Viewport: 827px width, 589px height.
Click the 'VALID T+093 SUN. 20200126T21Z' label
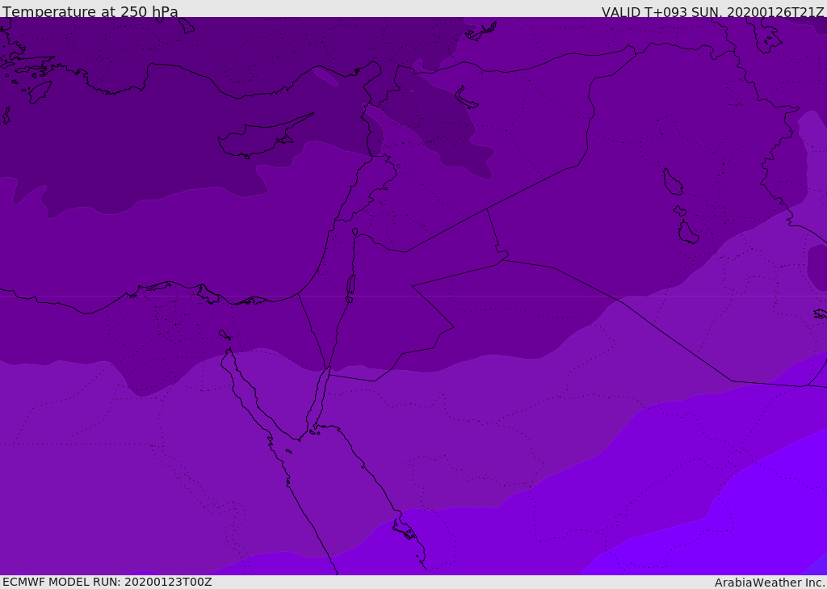[712, 12]
